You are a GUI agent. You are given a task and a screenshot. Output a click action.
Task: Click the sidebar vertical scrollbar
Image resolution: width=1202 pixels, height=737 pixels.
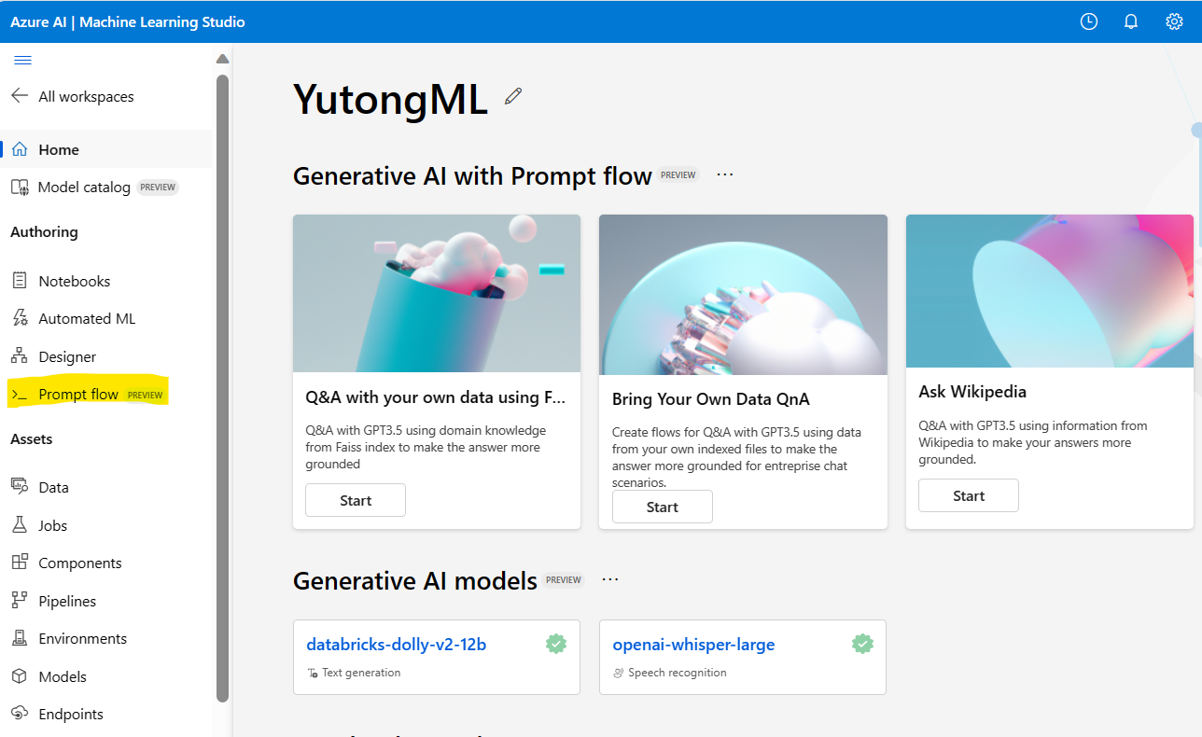tap(222, 387)
